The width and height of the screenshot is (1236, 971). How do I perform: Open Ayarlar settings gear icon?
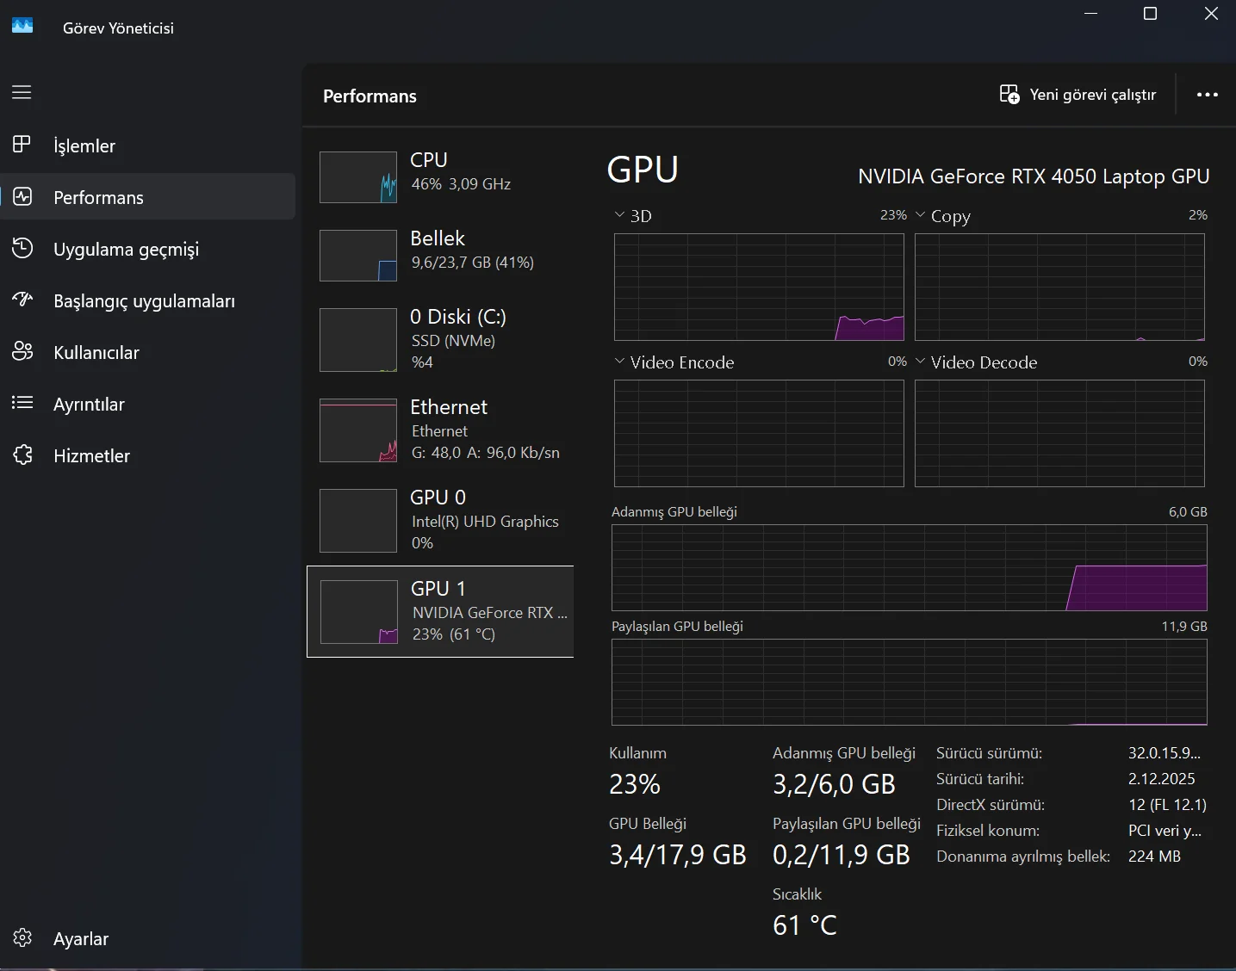22,938
